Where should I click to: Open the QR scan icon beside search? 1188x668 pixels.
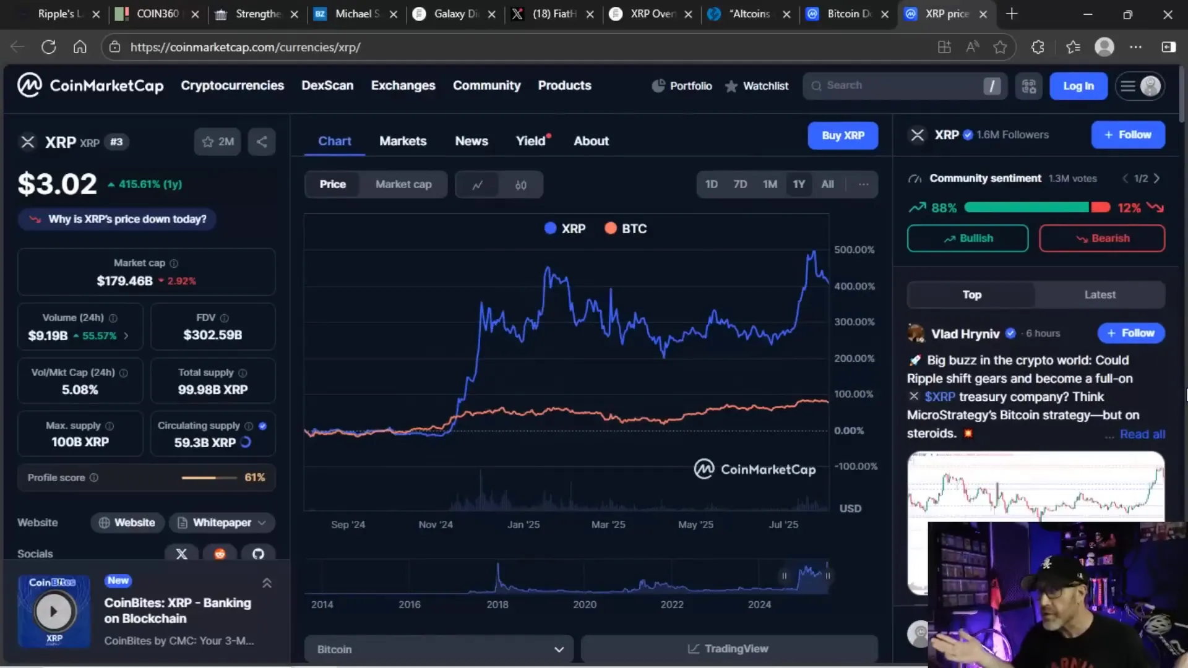click(1028, 86)
